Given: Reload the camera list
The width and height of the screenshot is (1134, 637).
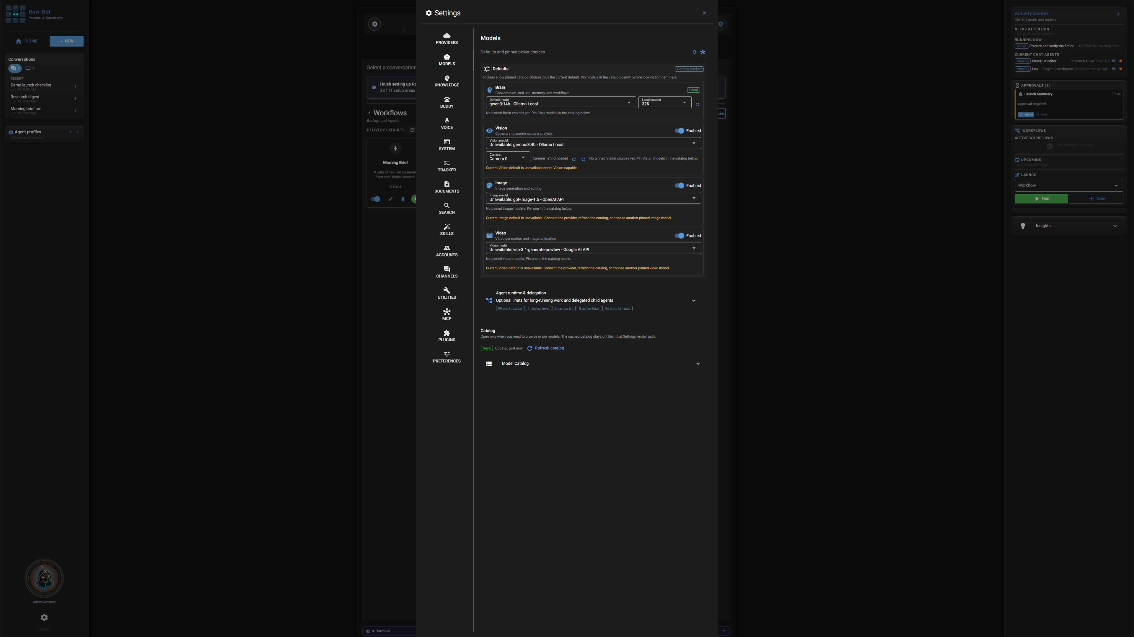Looking at the screenshot, I should pyautogui.click(x=573, y=159).
